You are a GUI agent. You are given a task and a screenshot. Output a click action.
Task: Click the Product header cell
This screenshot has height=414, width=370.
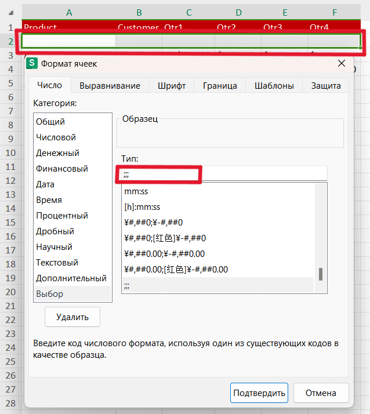pos(68,27)
